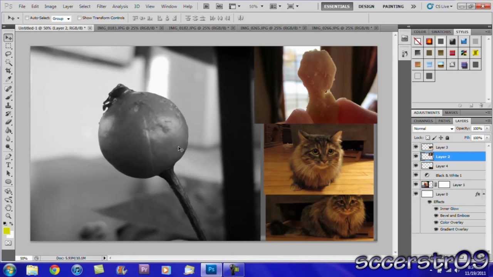This screenshot has width=493, height=277.
Task: Select the Crop tool
Action: point(8,71)
